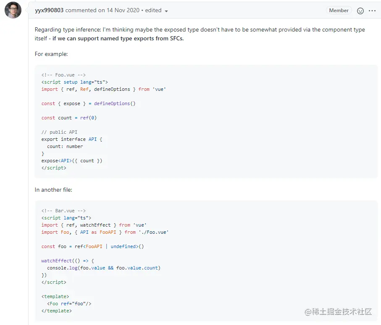Click 'watchEffect(() => {' line
The height and width of the screenshot is (325, 381).
[68, 261]
